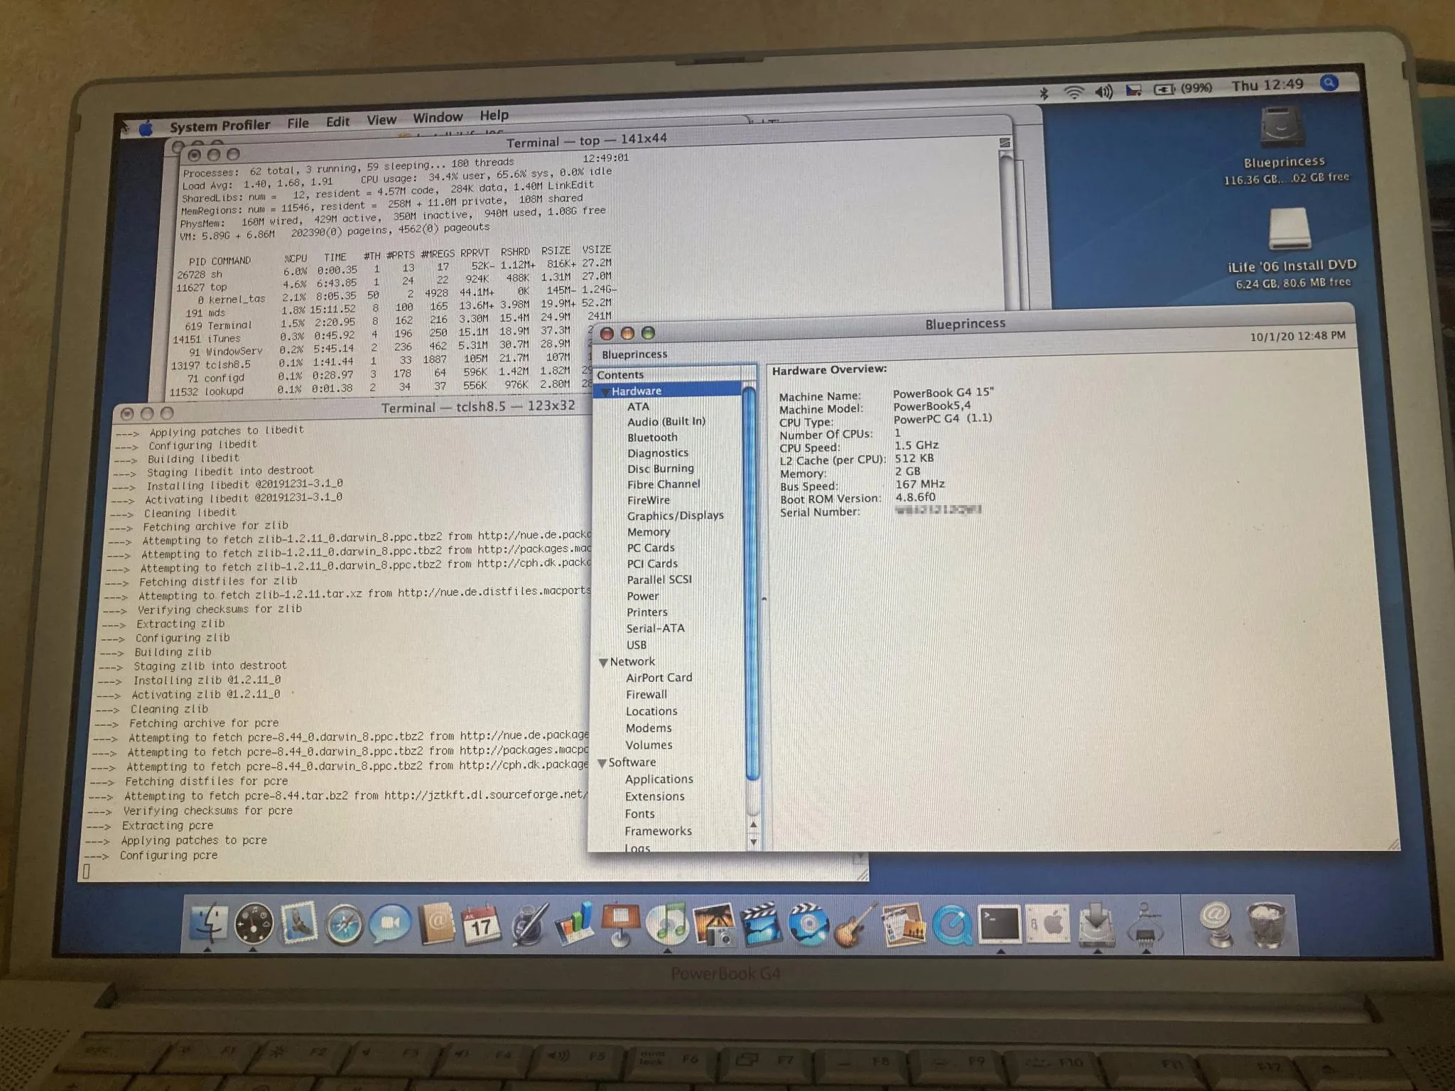Select USB in the Contents list
The height and width of the screenshot is (1091, 1455).
point(636,645)
